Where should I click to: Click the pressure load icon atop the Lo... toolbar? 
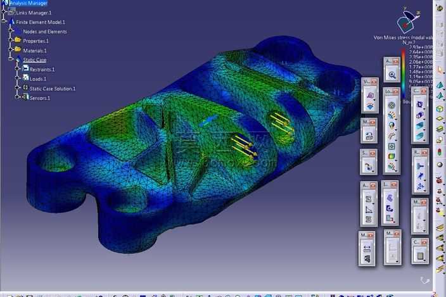click(392, 106)
